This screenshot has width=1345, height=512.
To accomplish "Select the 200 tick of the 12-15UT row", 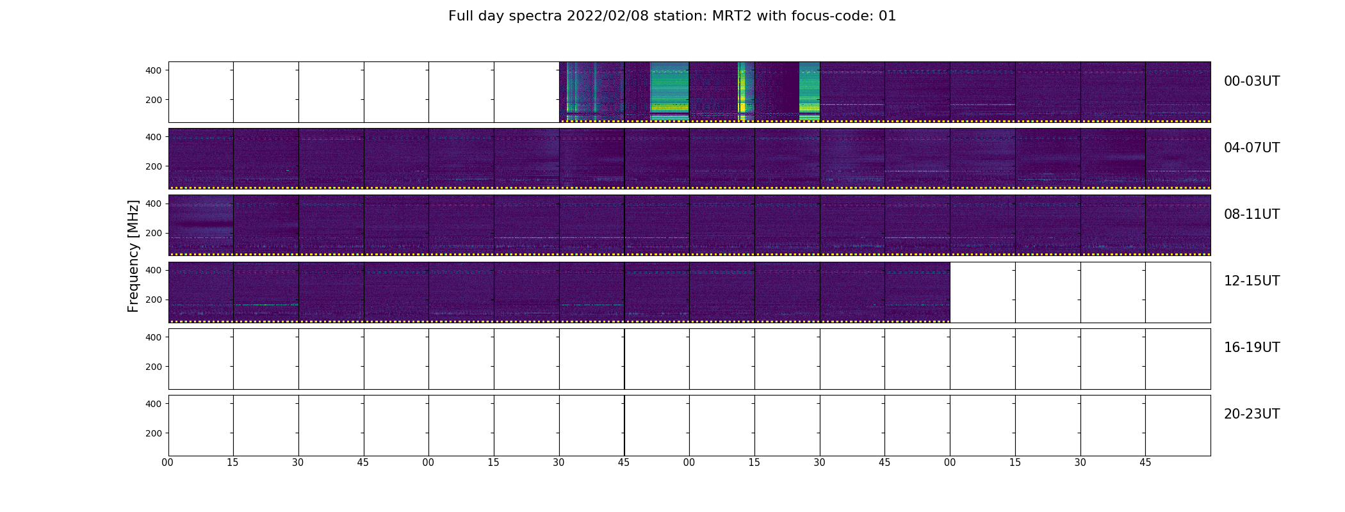I will (154, 300).
